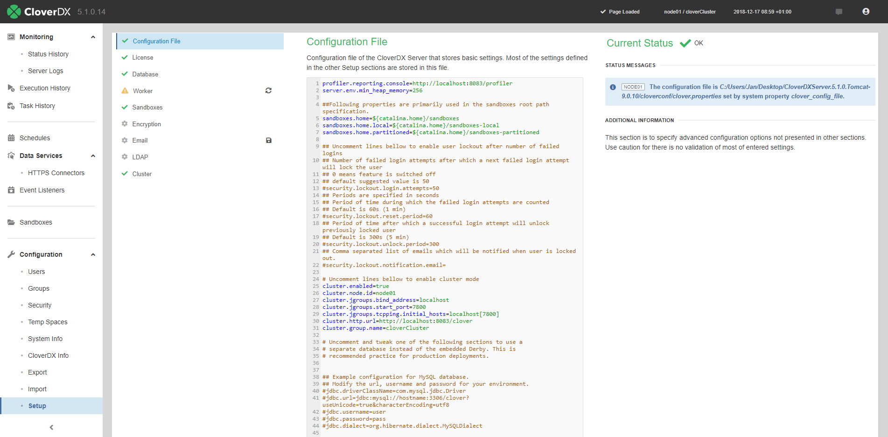
Task: Select Setup in the sidebar
Action: [x=51, y=406]
